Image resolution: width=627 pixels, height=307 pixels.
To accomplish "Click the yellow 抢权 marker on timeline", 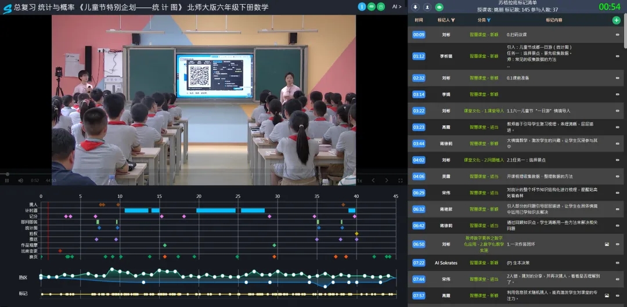I will pos(356,233).
